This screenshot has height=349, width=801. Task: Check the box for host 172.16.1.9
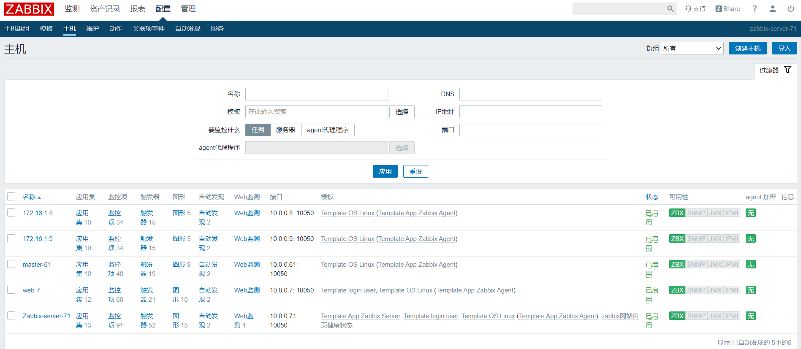(11, 238)
